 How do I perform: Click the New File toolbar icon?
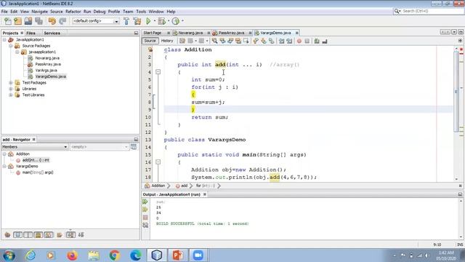[8, 21]
